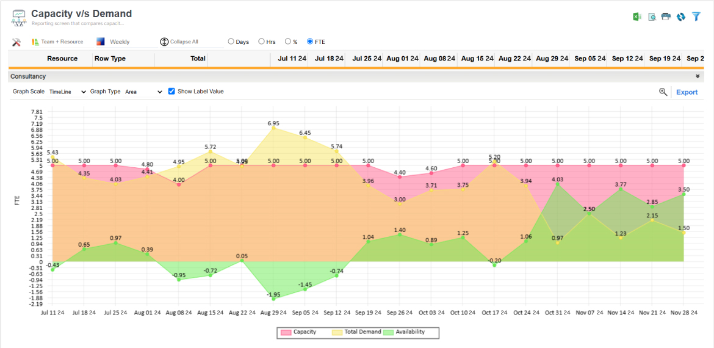The image size is (714, 348).
Task: Click the Resource column header
Action: point(62,58)
